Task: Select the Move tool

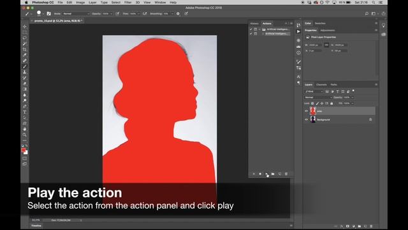Action: tap(25, 27)
